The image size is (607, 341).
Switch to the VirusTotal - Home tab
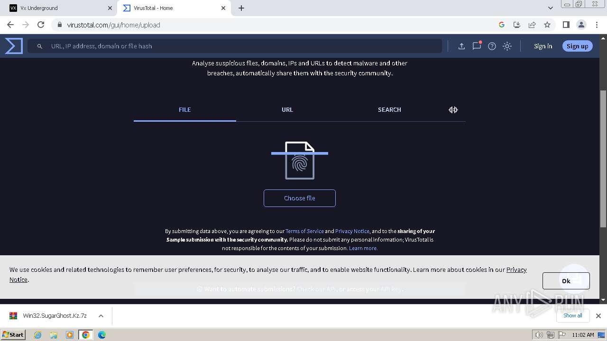(x=174, y=8)
